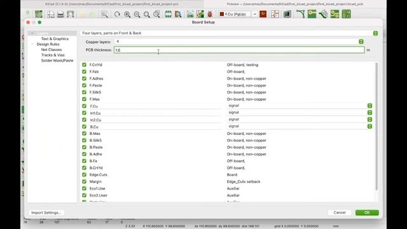Click the F.Cu layer name field
This screenshot has height=229, width=407.
[155, 106]
